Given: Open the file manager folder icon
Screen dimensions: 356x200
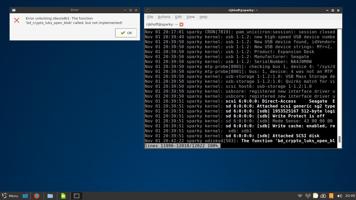Looking at the screenshot, I should click(50, 196).
